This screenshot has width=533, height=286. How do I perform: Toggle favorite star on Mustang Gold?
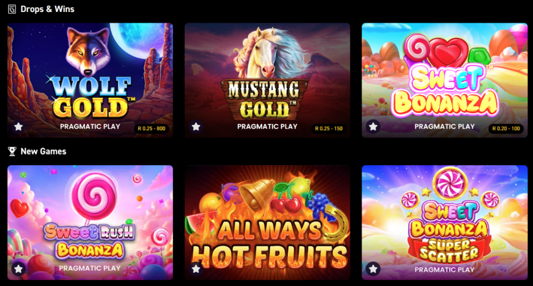(x=196, y=127)
